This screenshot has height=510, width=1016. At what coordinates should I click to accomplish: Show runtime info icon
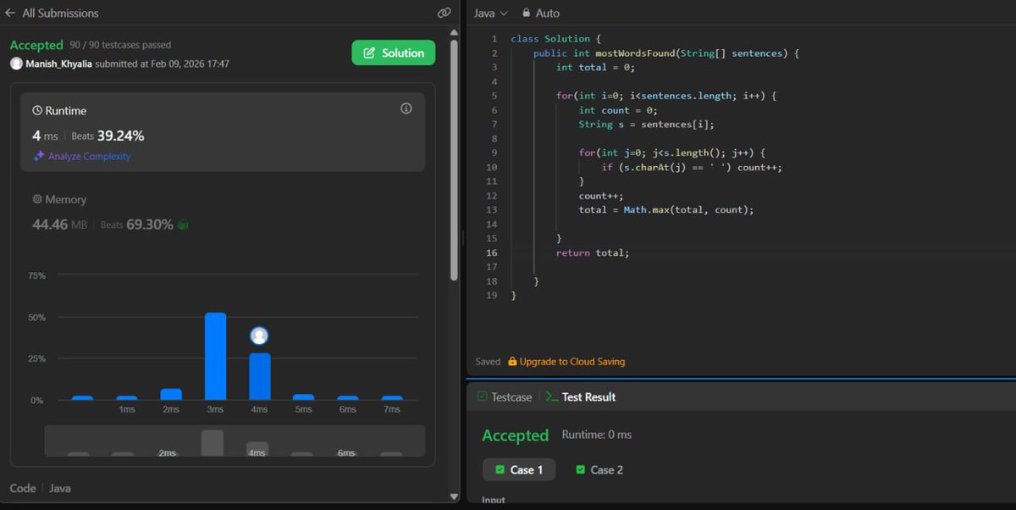click(406, 108)
